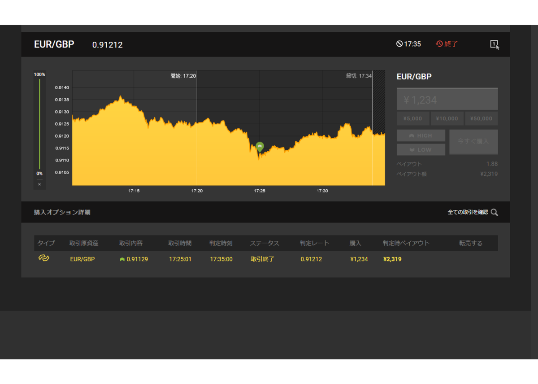Click the green sentiment gauge bar

coord(39,124)
